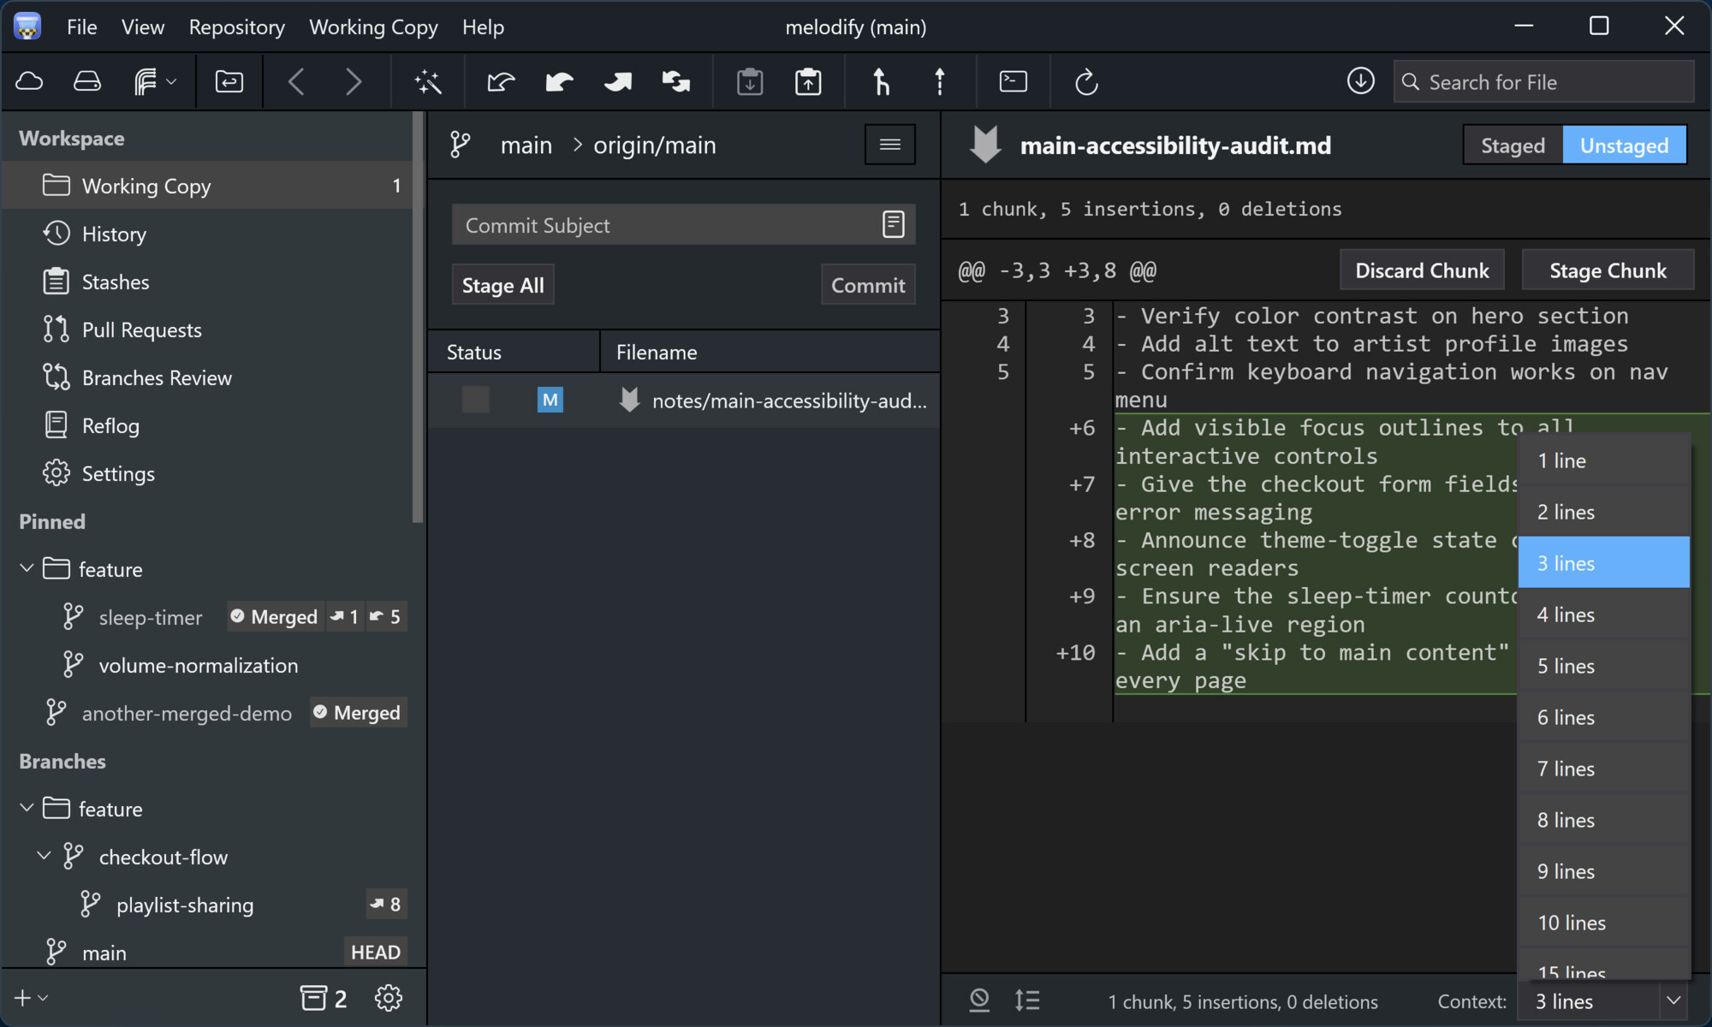Collapse the Branches feature folder

click(27, 808)
